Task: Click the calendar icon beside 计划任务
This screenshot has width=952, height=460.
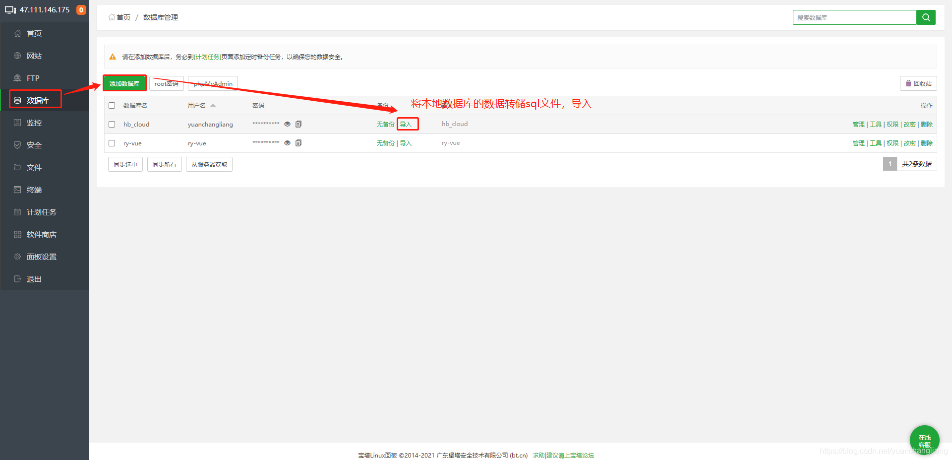Action: [x=17, y=212]
